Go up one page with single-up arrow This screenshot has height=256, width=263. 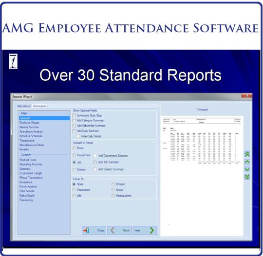tap(247, 162)
